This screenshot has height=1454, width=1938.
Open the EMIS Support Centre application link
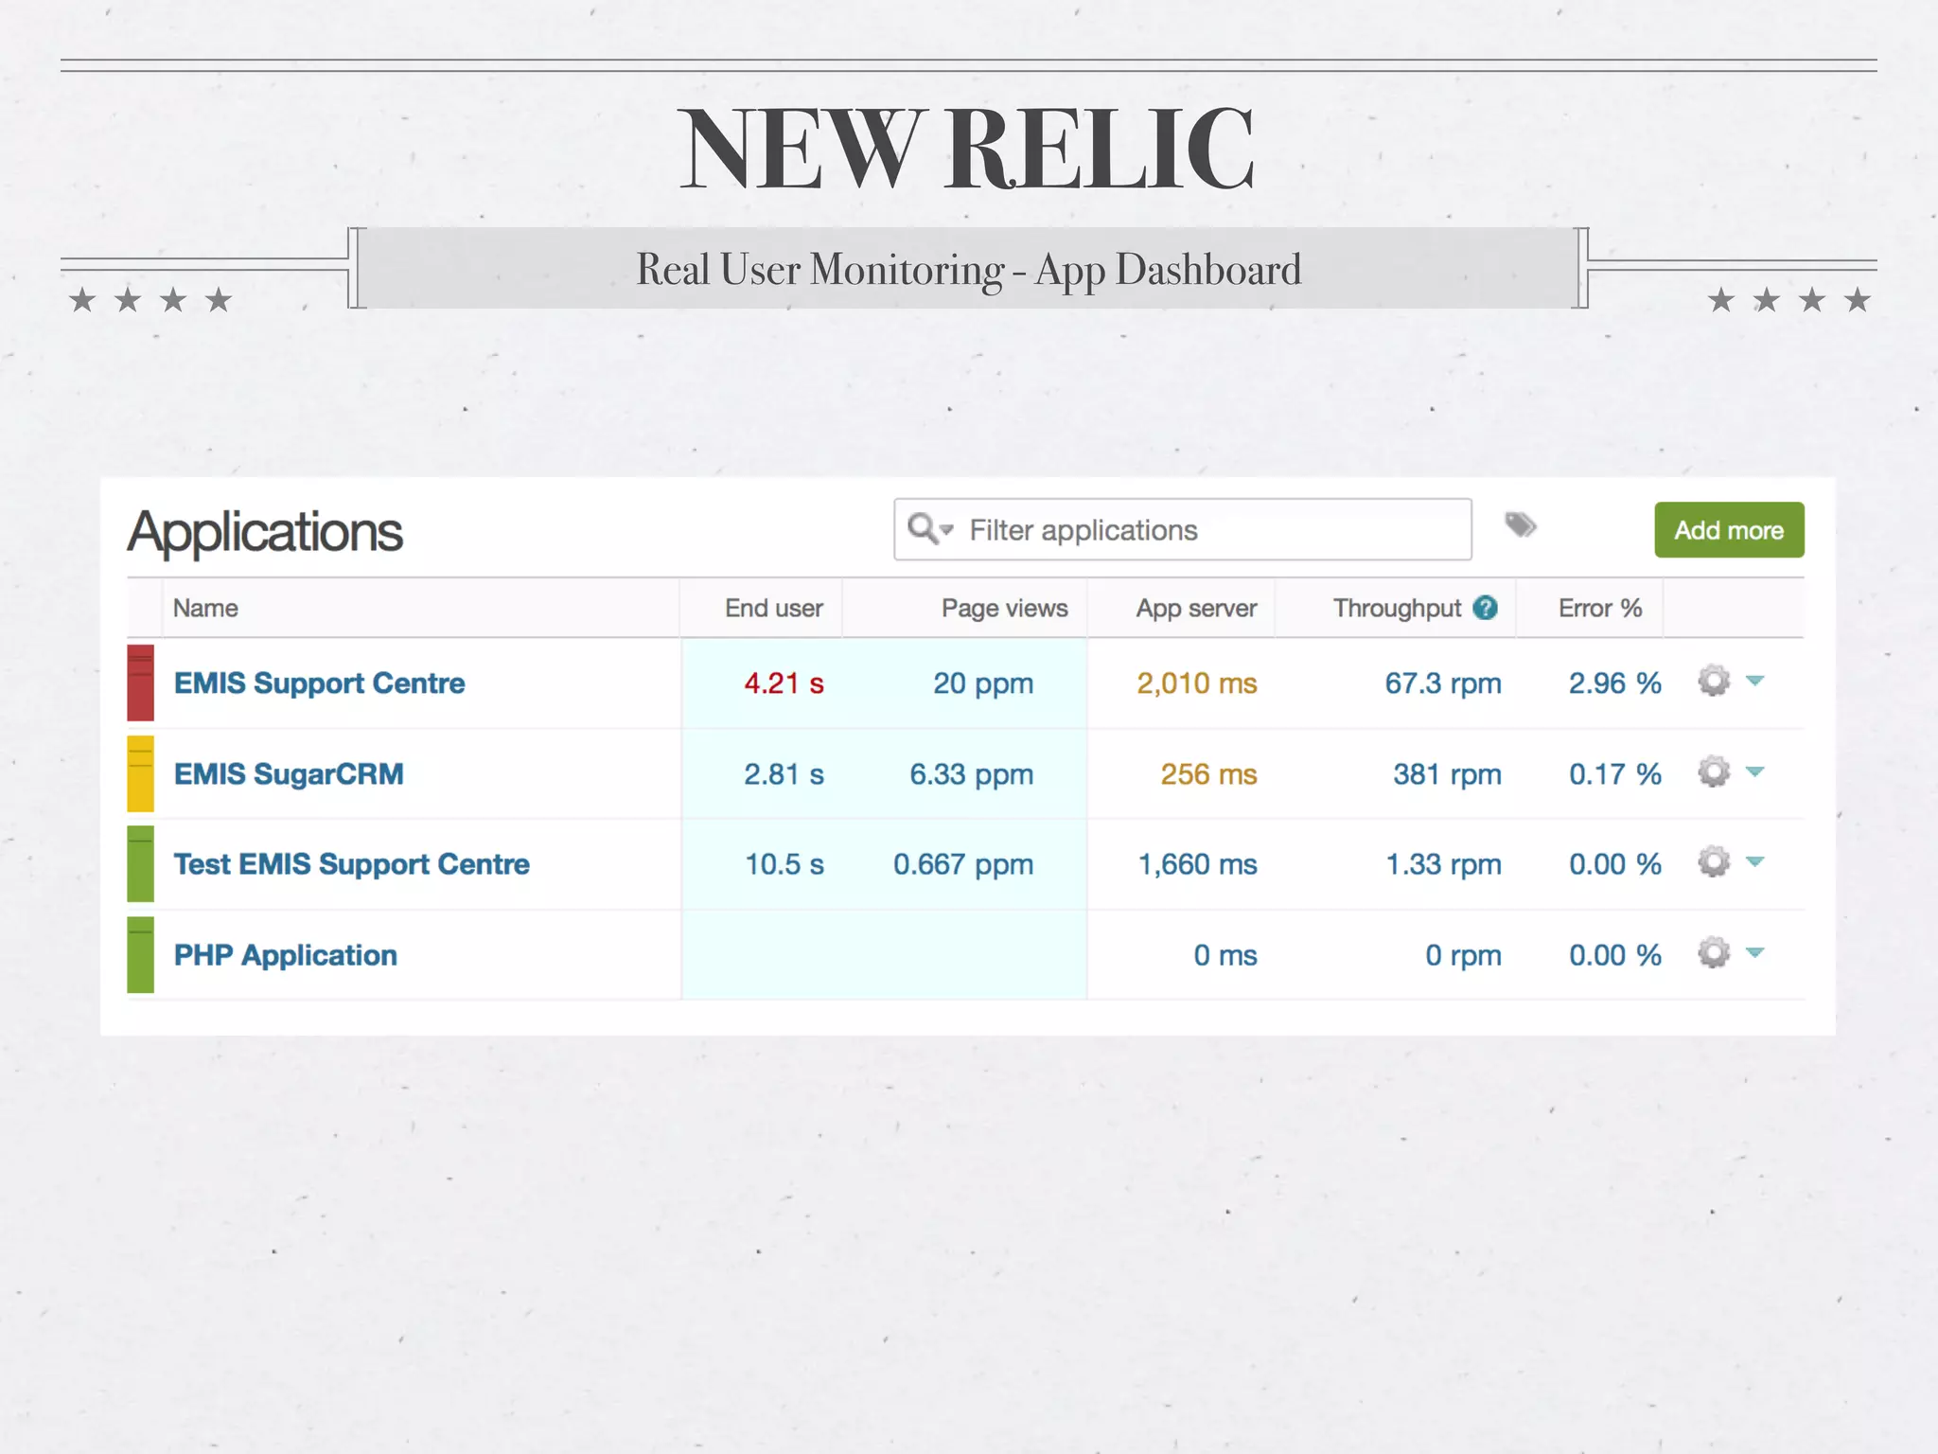pyautogui.click(x=319, y=683)
